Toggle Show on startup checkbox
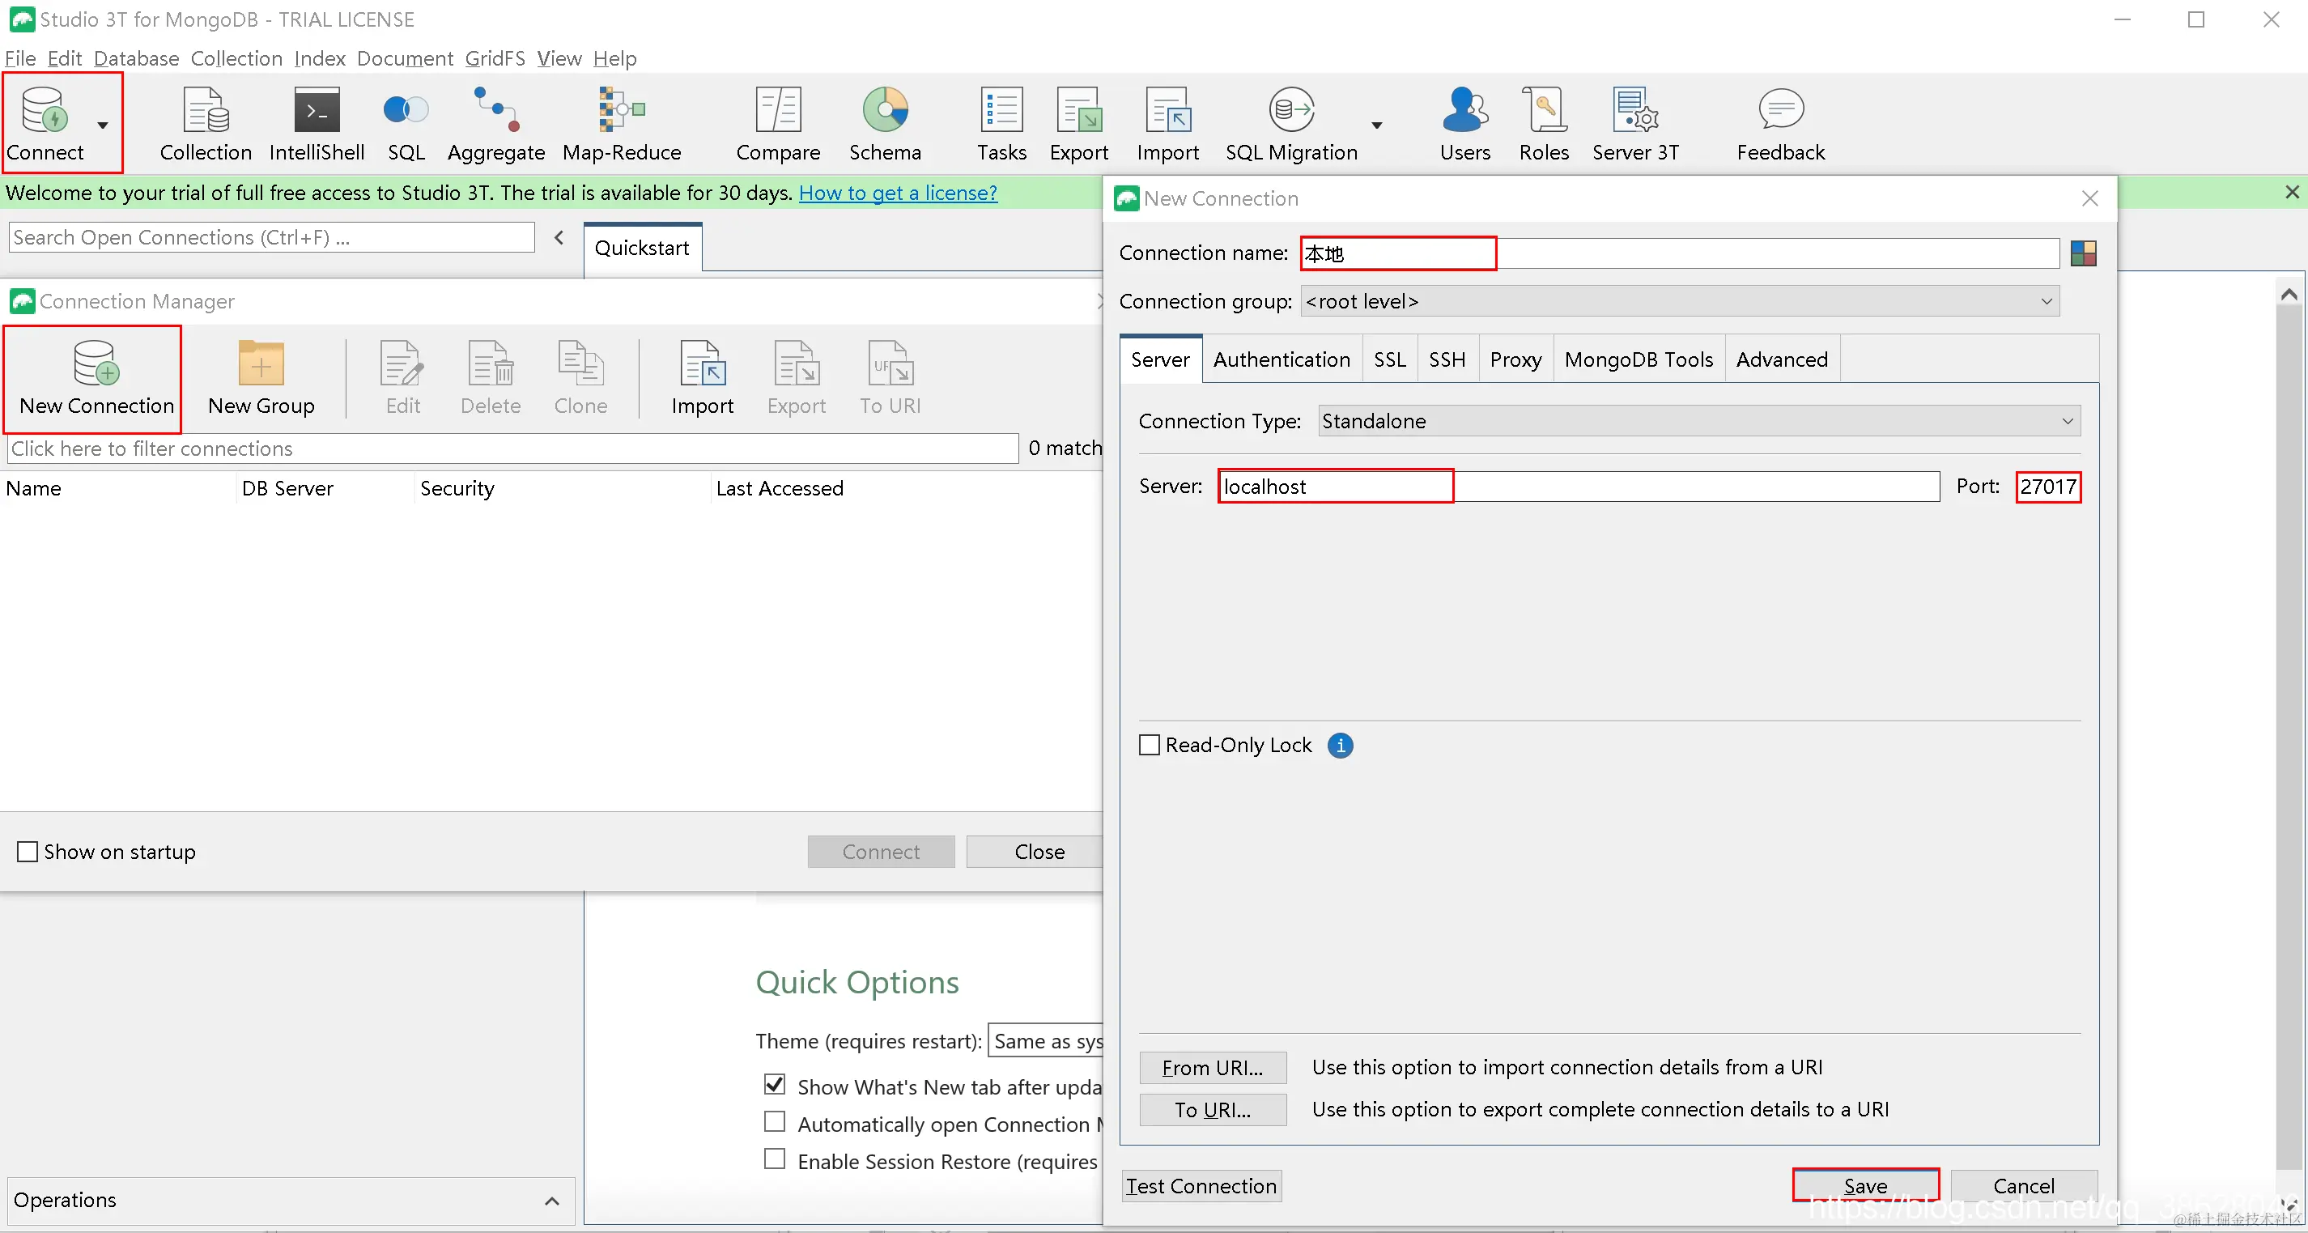This screenshot has width=2308, height=1233. click(28, 851)
